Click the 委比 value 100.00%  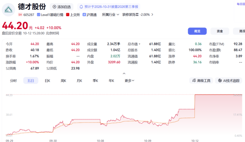195,50
